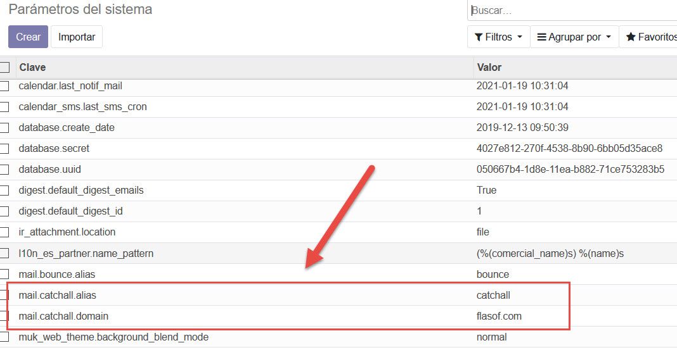The width and height of the screenshot is (677, 350).
Task: Sort by the Valor column header
Action: (489, 67)
